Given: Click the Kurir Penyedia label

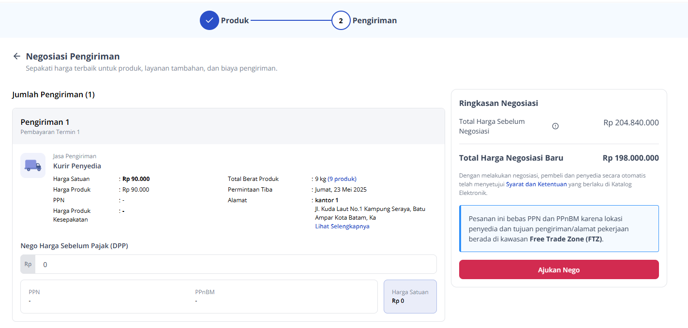Looking at the screenshot, I should coord(77,166).
